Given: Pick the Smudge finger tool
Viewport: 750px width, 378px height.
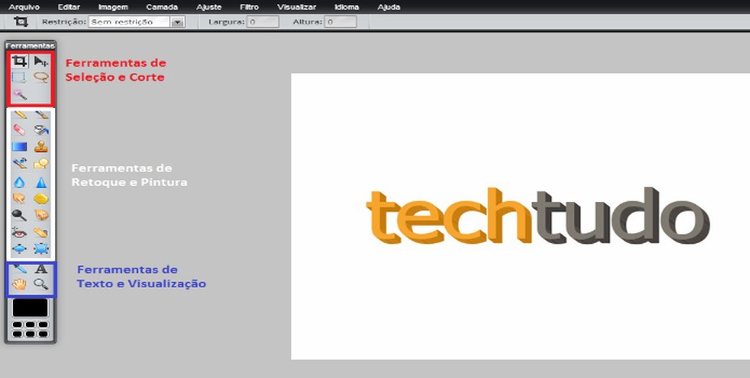Looking at the screenshot, I should click(19, 199).
